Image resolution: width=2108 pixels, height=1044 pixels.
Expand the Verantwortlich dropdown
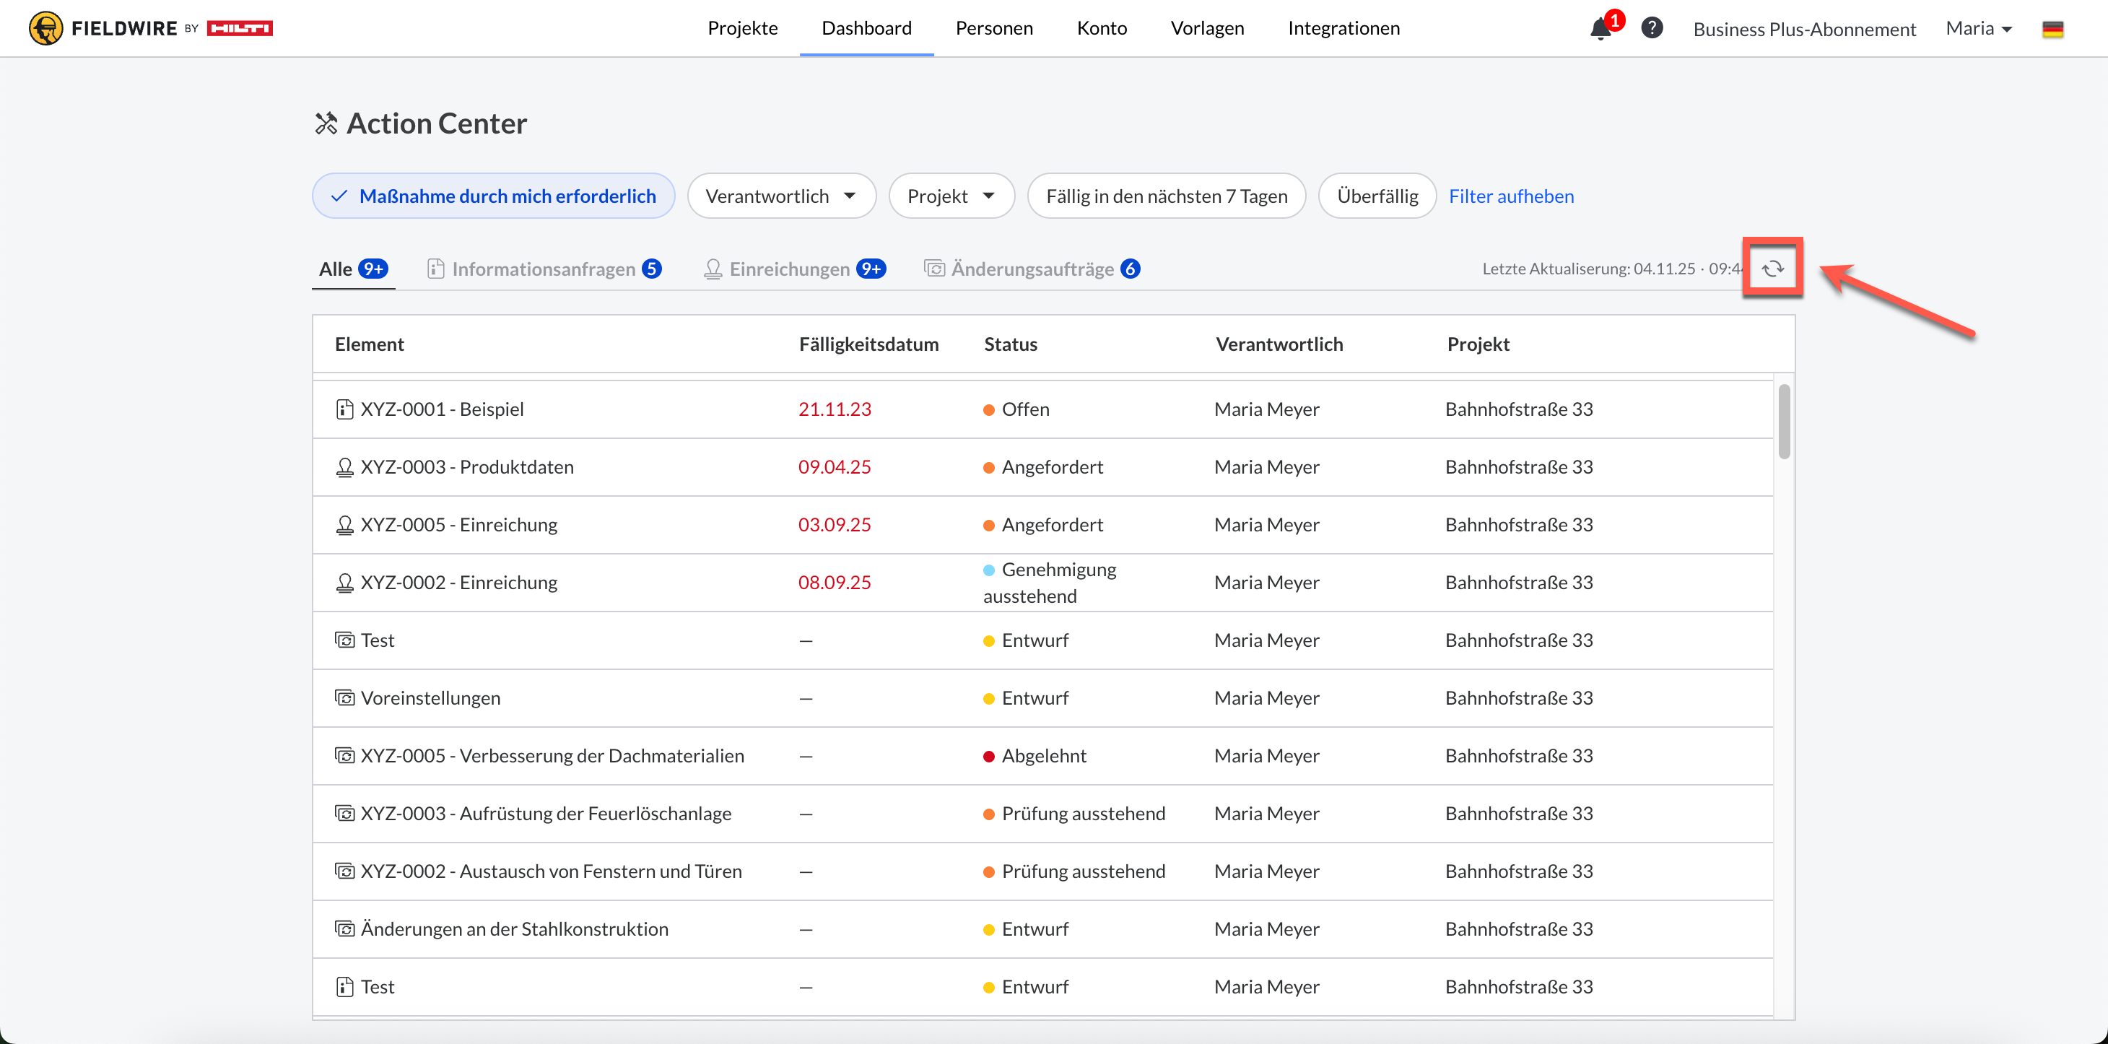(780, 196)
